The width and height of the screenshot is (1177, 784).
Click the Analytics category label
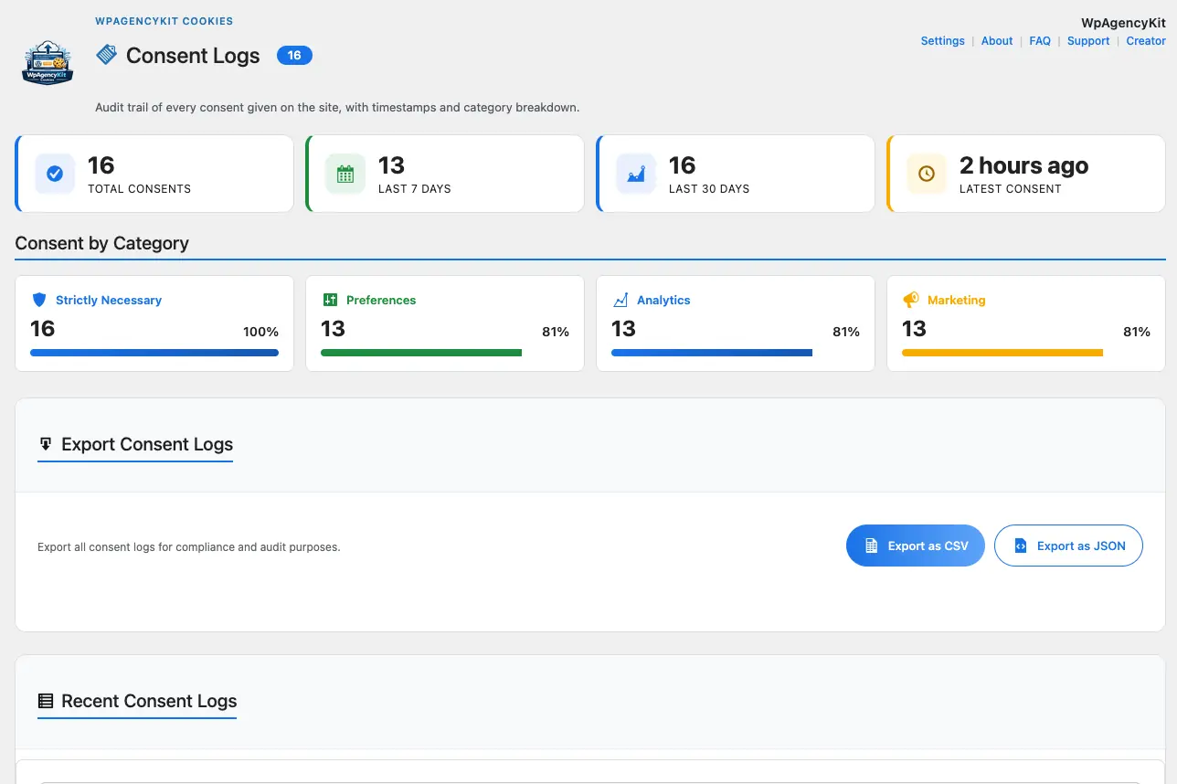pyautogui.click(x=663, y=300)
